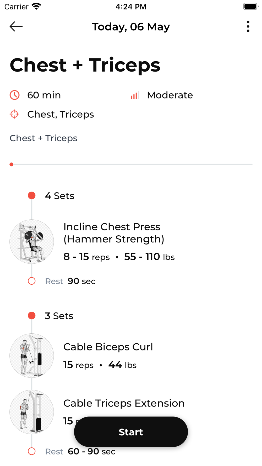The height and width of the screenshot is (466, 262).
Task: Tap the Today, 06 May header title
Action: click(131, 27)
